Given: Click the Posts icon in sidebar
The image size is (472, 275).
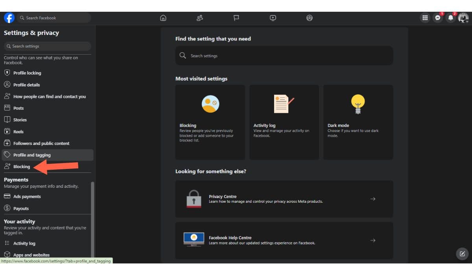Looking at the screenshot, I should [x=7, y=108].
